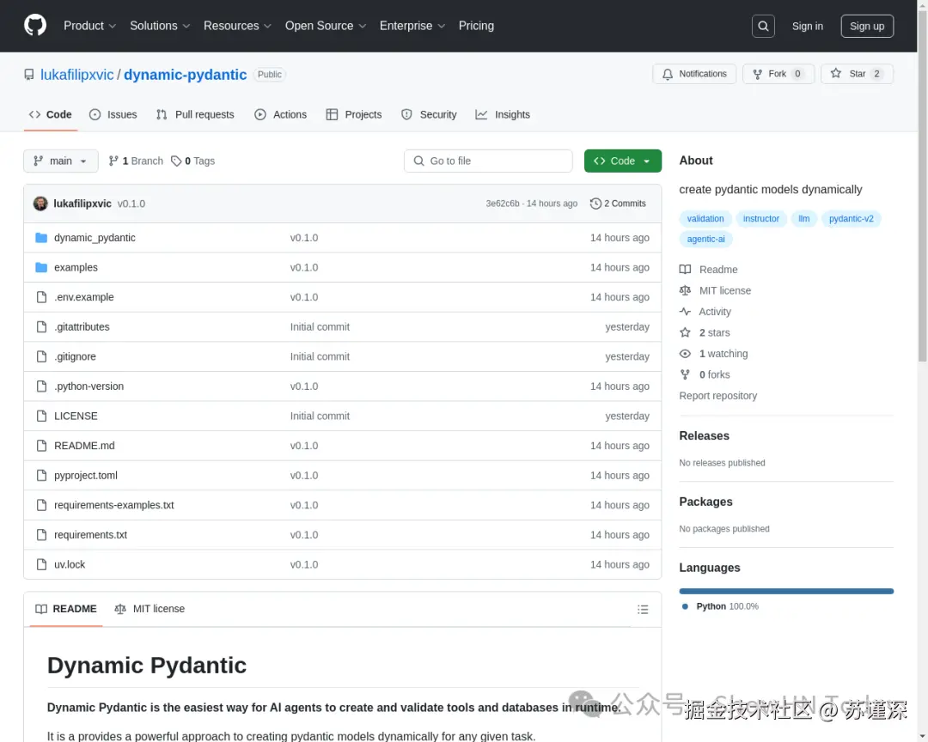Click the Activity pulse icon
Viewport: 928px width, 742px height.
pos(685,312)
